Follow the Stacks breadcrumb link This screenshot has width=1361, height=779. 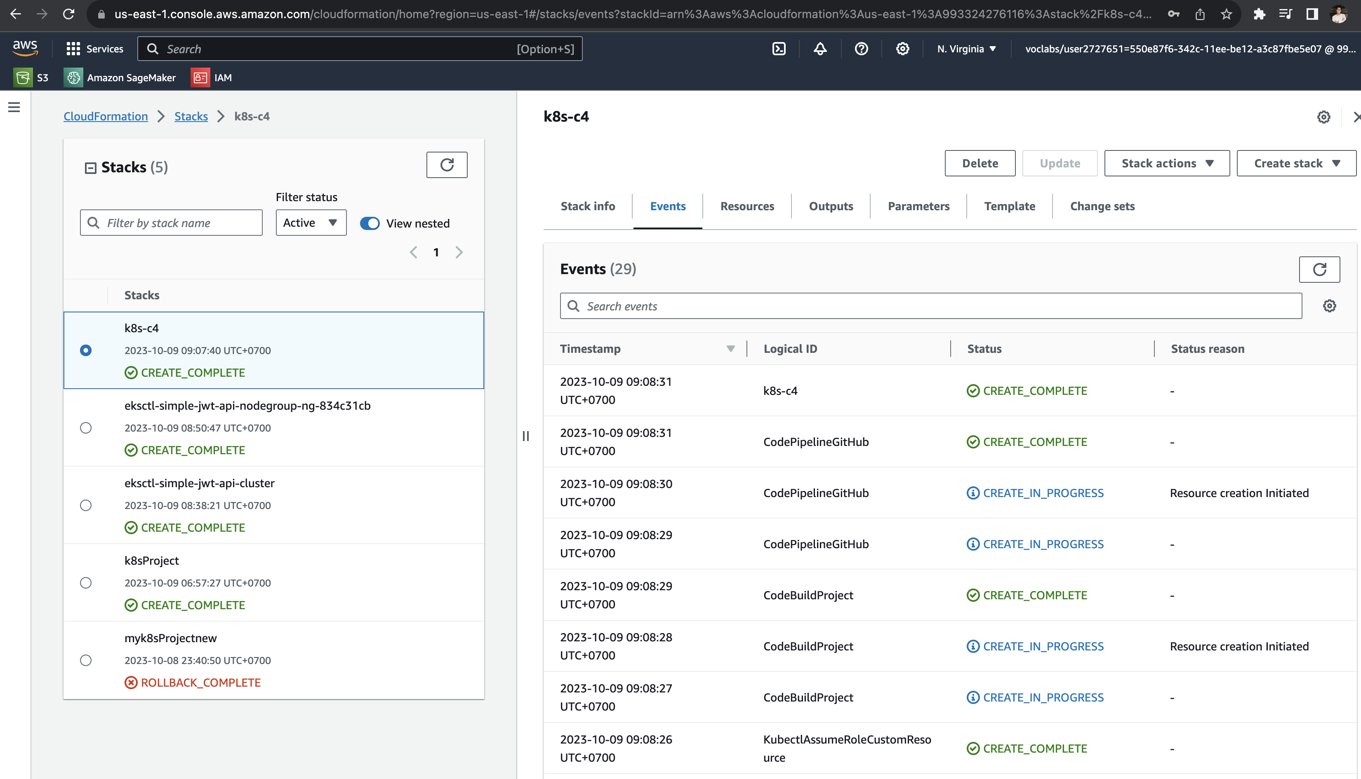point(191,116)
